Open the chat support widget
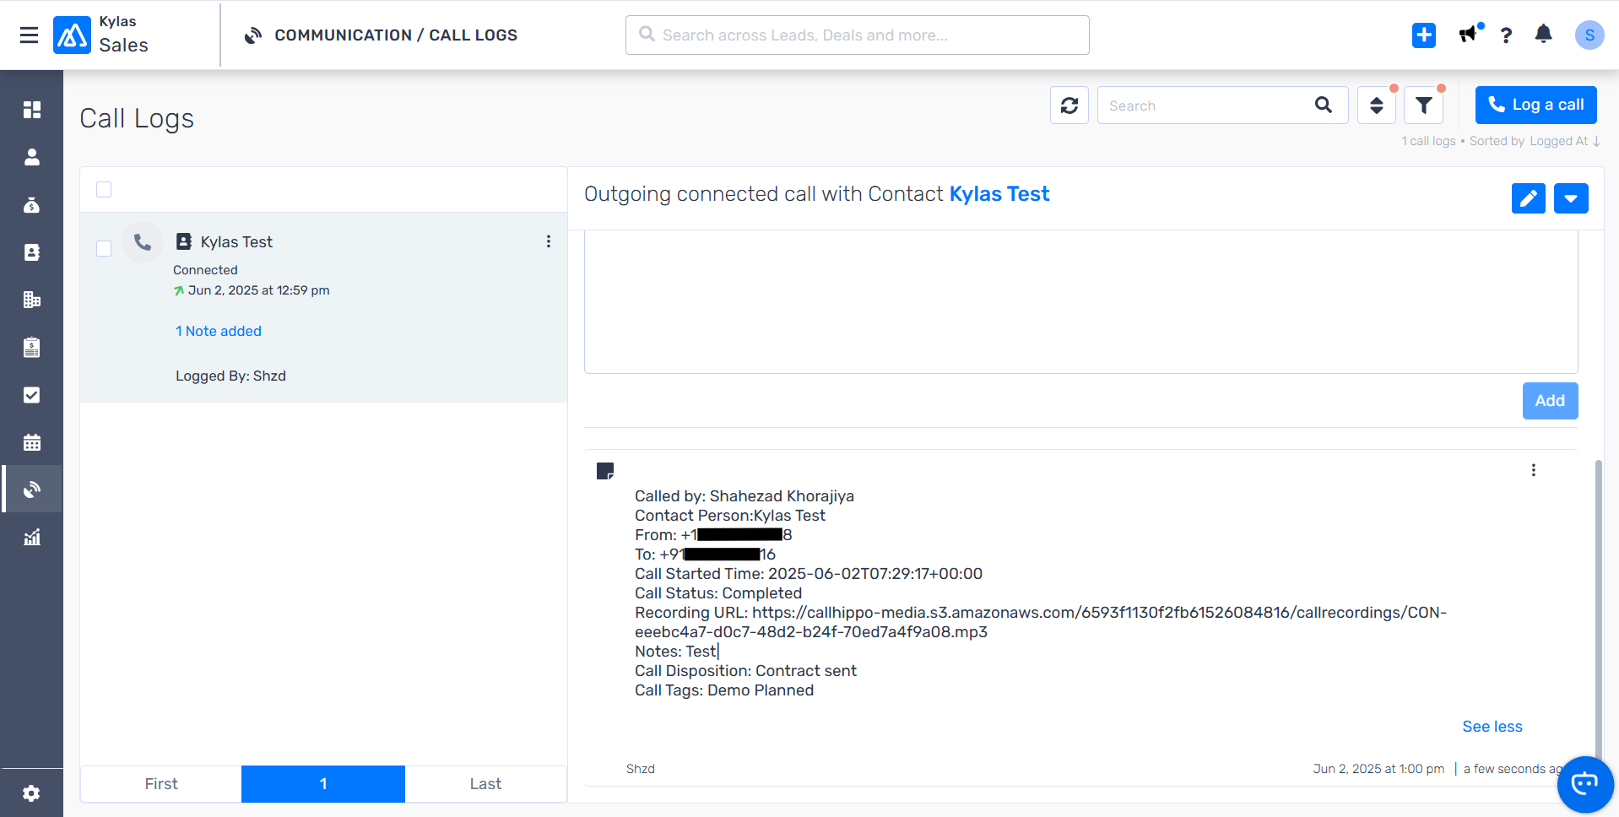The image size is (1619, 817). pos(1584,784)
